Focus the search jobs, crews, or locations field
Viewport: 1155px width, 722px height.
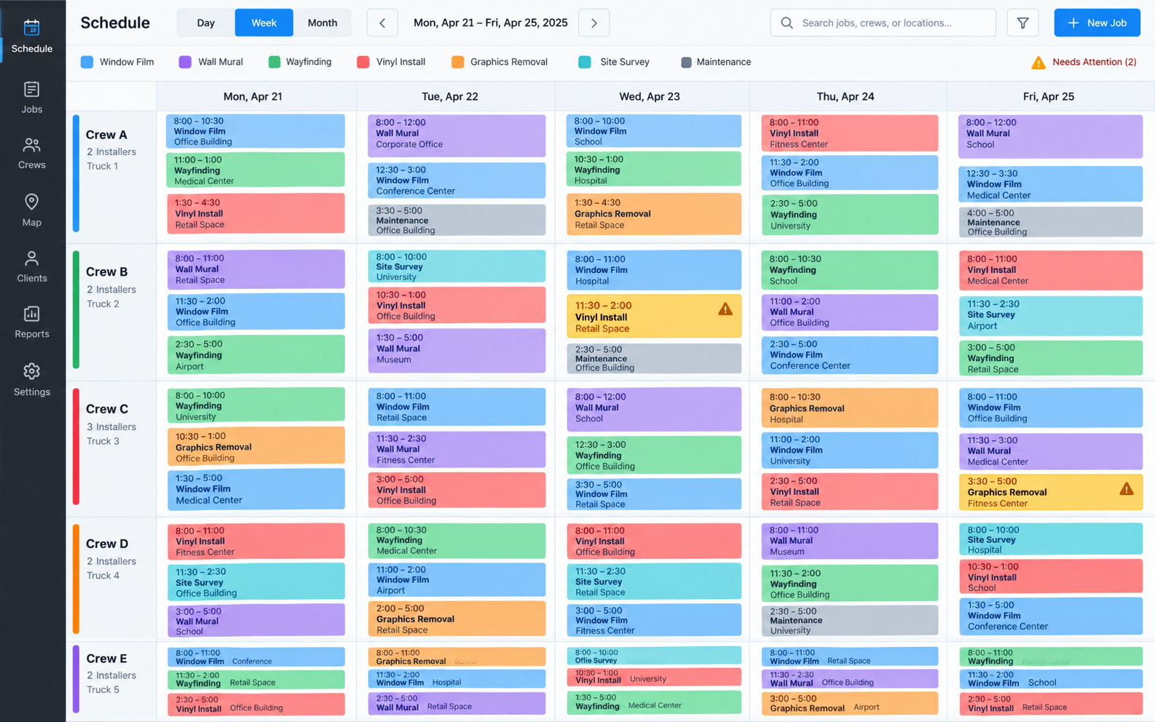tap(883, 23)
